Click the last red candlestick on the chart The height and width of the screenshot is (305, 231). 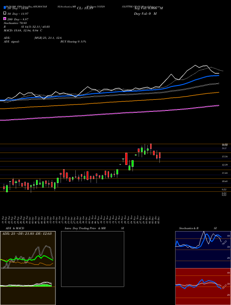coord(160,155)
